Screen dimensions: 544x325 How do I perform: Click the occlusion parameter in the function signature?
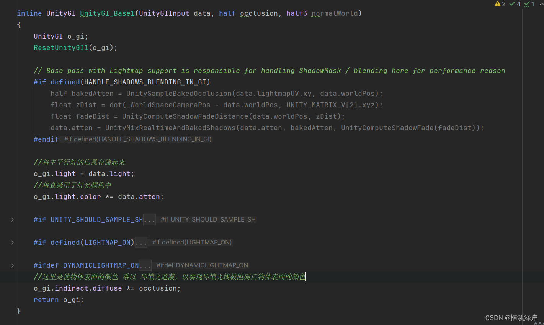259,13
